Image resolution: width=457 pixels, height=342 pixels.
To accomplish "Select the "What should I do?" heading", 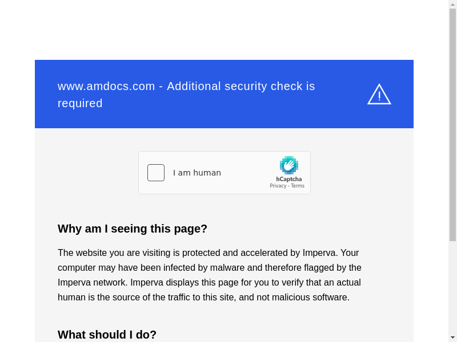I will 107,335.
